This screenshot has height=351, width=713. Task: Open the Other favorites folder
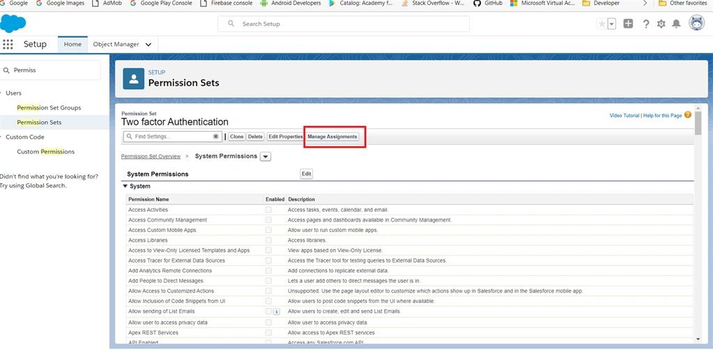[x=683, y=3]
